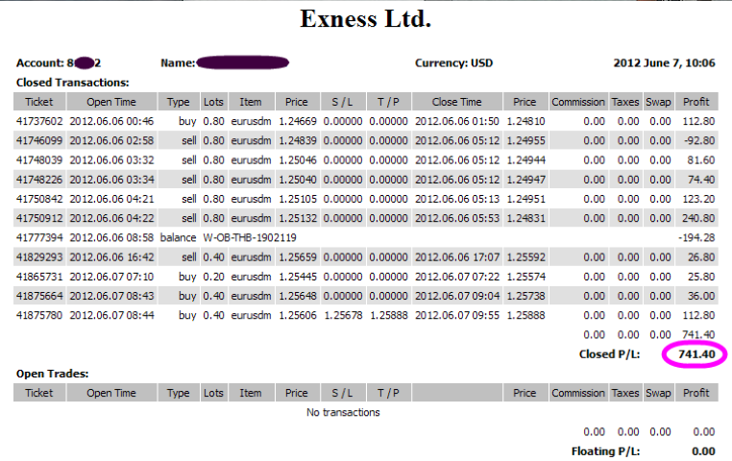
Task: Click the Account number label
Action: 59,63
